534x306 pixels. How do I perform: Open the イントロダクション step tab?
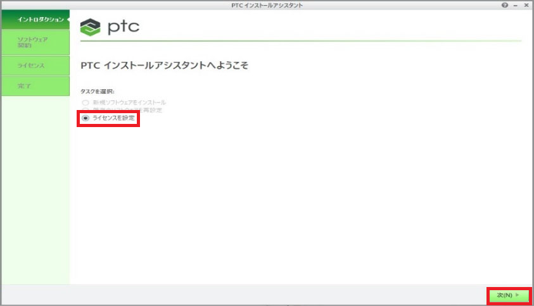[35, 20]
